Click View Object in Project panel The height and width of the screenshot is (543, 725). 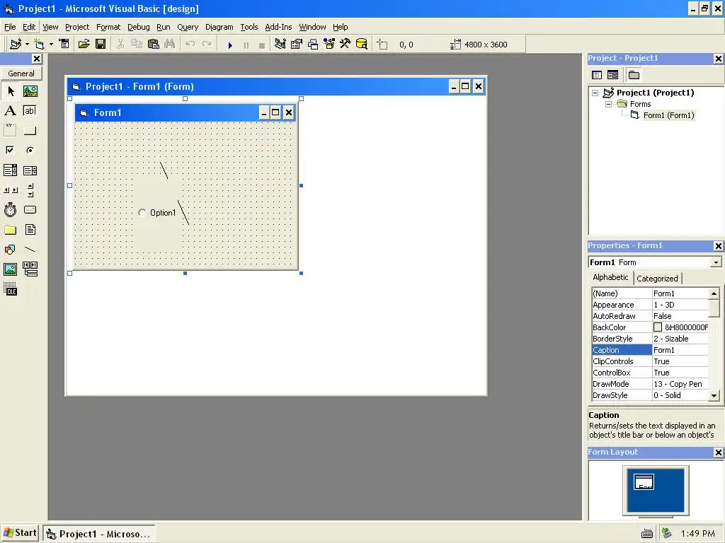[612, 75]
